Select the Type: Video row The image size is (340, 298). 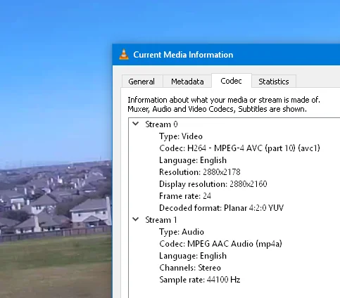(x=181, y=136)
